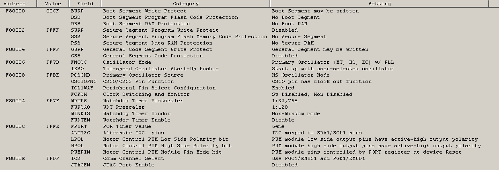Click the General Segment Code Protection row
This screenshot has height=170, width=499.
(249, 56)
